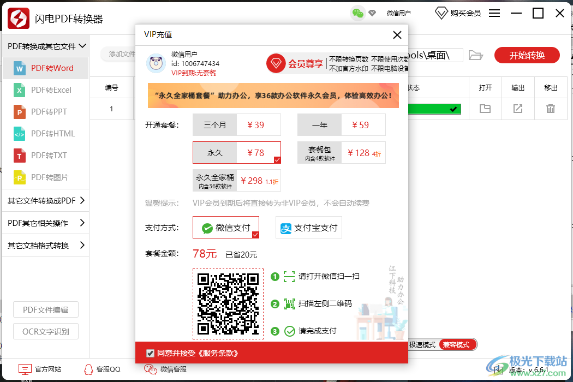573x382 pixels.
Task: Switch to 兼容模式 mode
Action: coord(457,345)
